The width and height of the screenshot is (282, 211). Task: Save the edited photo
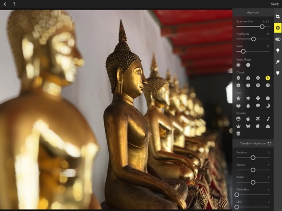(275, 4)
